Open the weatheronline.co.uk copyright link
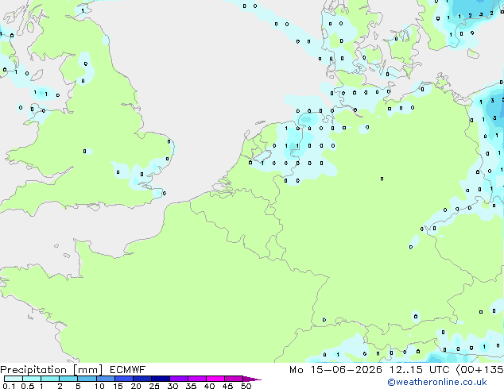Viewport: 504px width, 389px height. point(437,382)
